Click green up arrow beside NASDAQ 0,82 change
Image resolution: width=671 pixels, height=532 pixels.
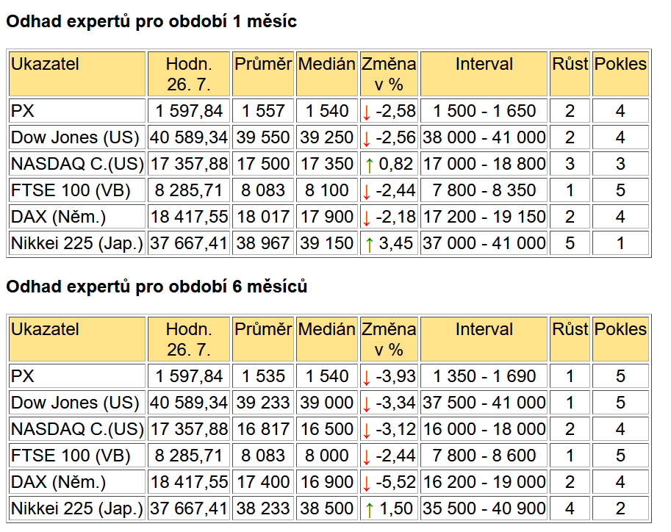click(369, 165)
